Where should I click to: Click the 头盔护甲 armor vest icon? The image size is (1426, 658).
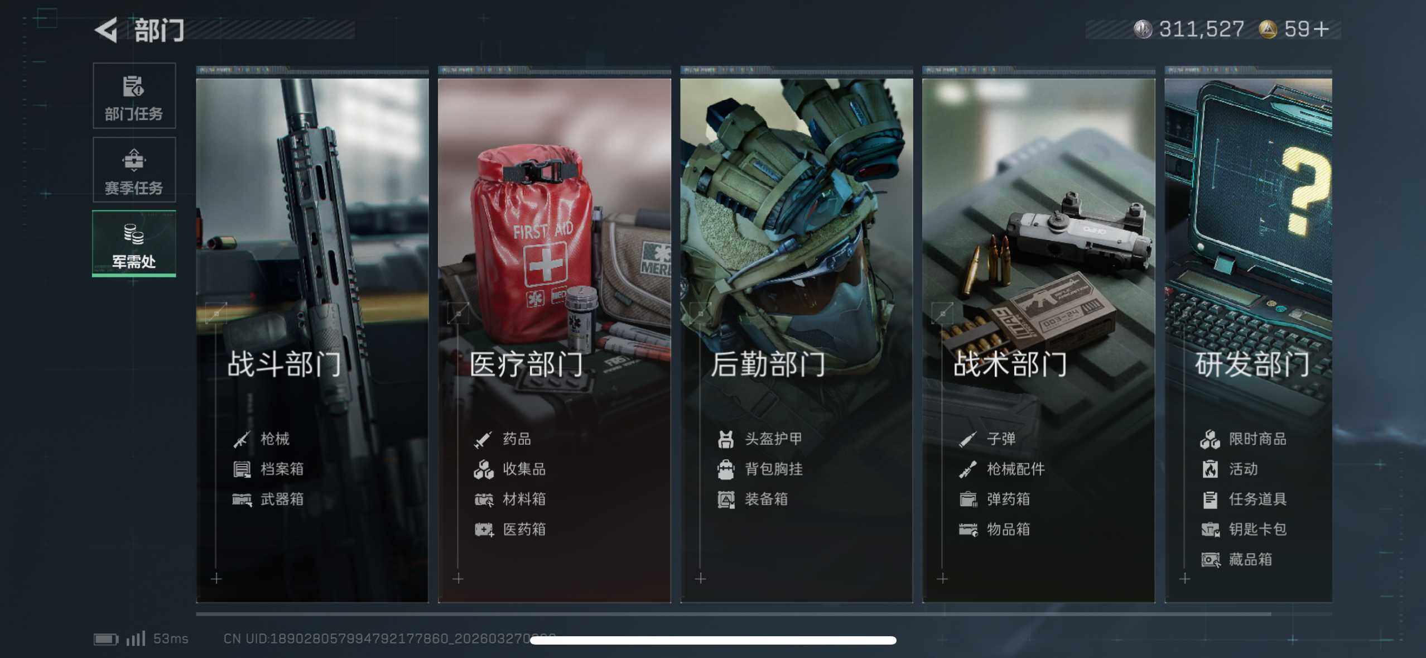click(x=725, y=439)
